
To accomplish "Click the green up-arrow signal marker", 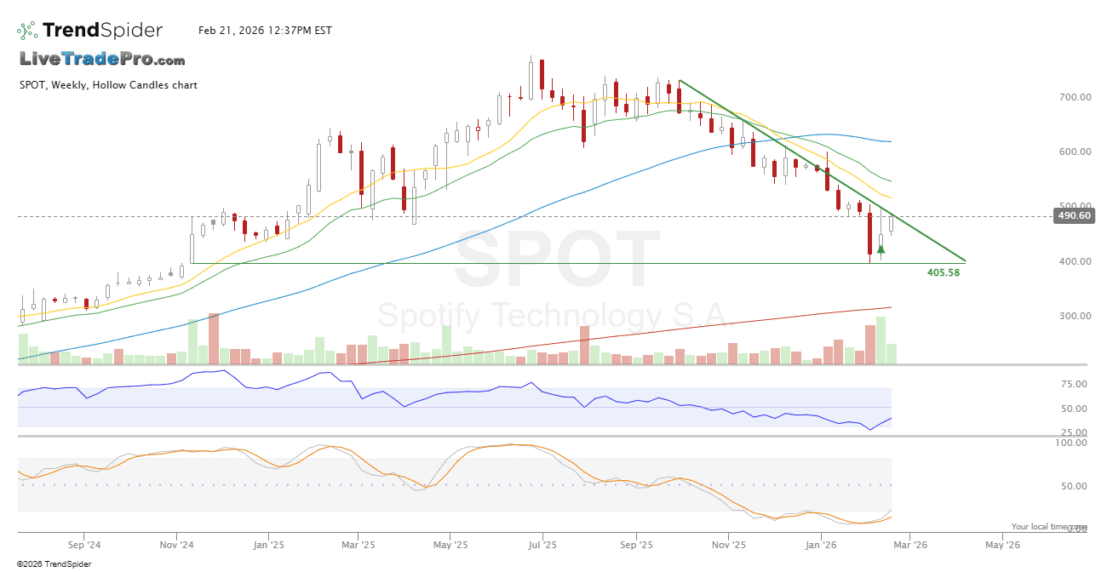I will pos(881,249).
